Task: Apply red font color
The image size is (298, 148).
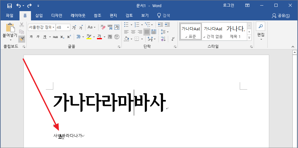Action: click(99, 37)
